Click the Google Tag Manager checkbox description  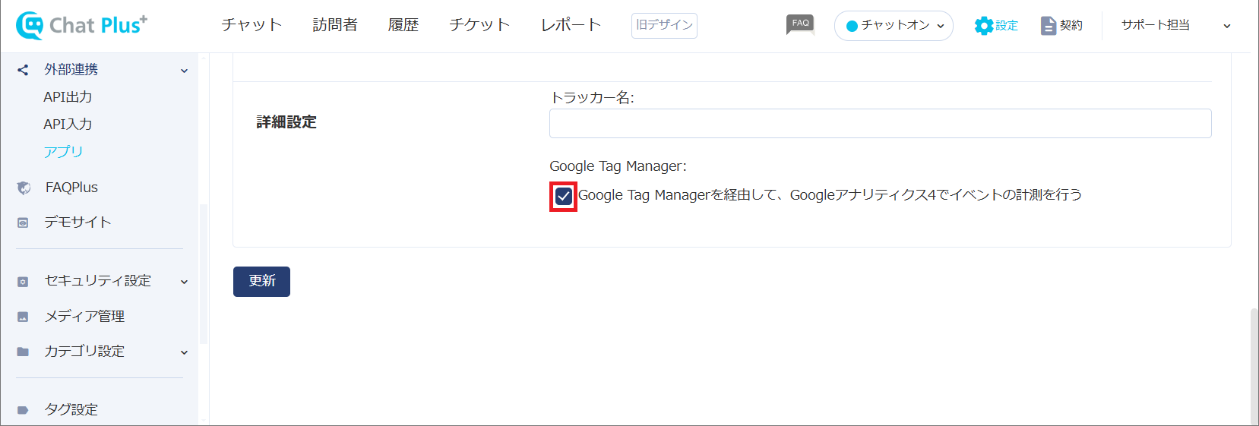[x=830, y=195]
